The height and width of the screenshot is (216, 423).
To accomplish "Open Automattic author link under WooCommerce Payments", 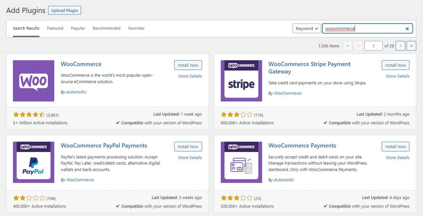I will tap(284, 180).
